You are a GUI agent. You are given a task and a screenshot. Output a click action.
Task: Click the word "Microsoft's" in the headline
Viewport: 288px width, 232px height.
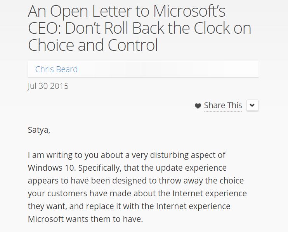(x=189, y=11)
